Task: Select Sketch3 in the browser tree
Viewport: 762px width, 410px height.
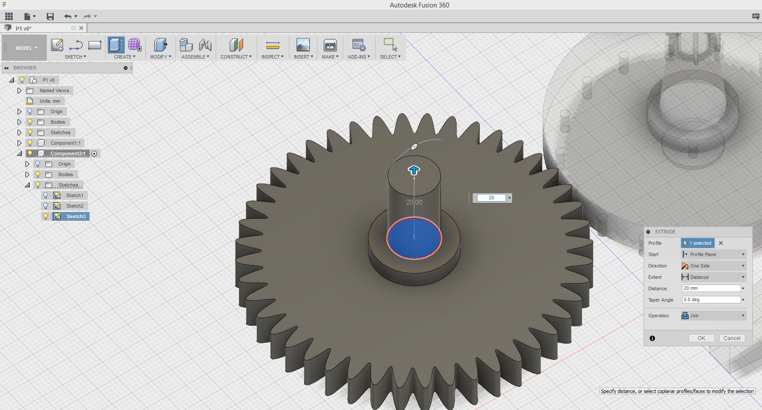Action: 71,216
